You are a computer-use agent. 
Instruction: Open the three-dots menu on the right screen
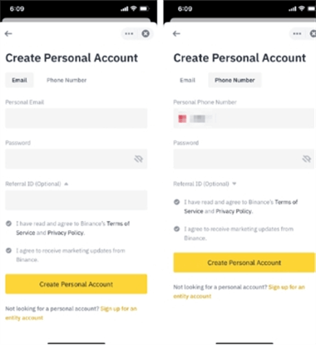tap(297, 33)
